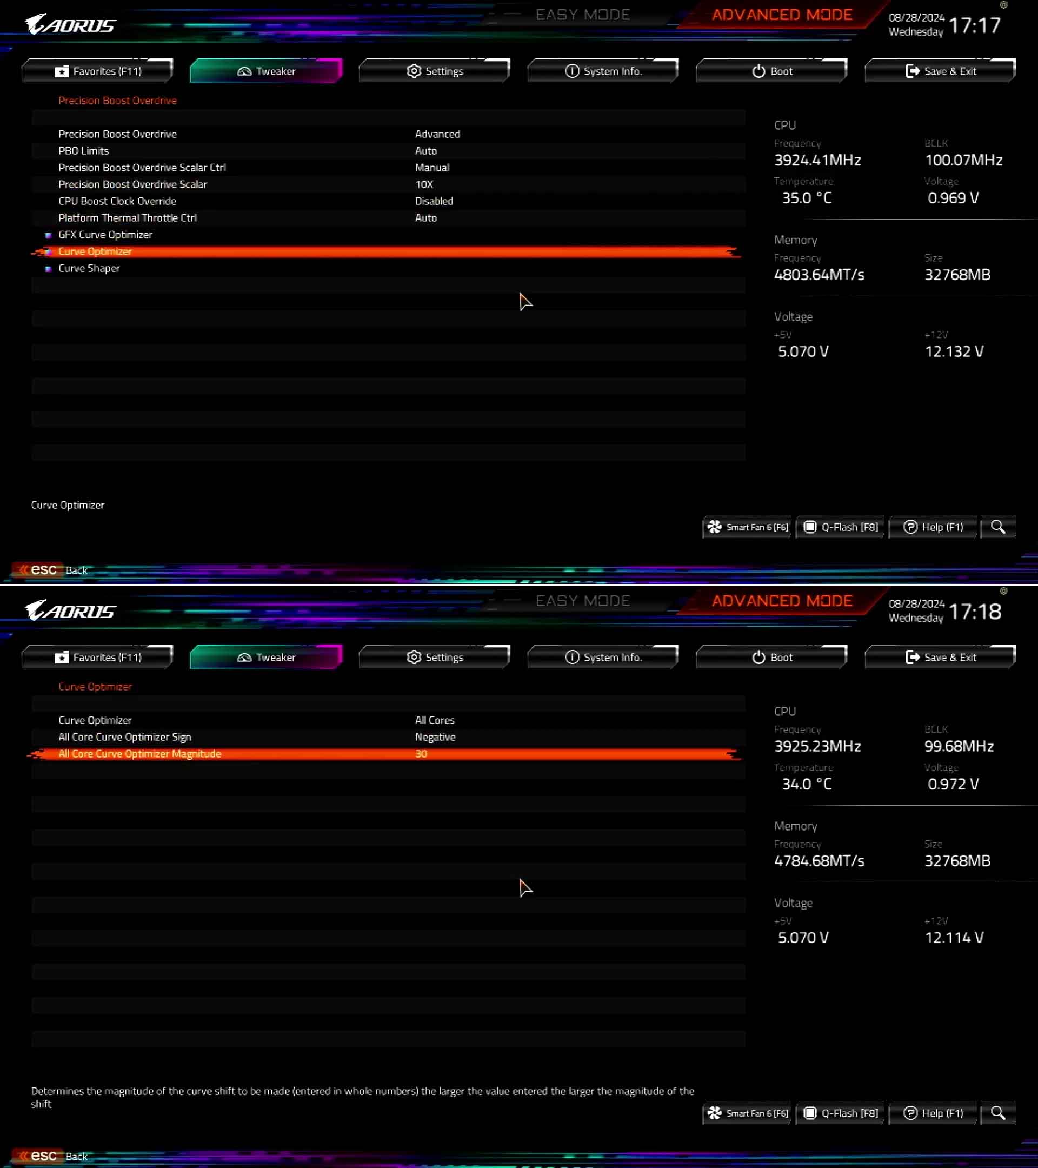
Task: Click the small gear icon beside the 17:17 clock
Action: [1003, 4]
